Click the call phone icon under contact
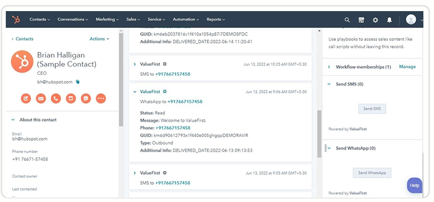Screen dimensions: 434x202 click(x=56, y=98)
